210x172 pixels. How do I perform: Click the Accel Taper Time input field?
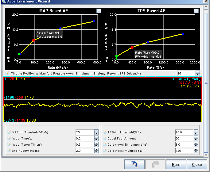[x=84, y=144]
